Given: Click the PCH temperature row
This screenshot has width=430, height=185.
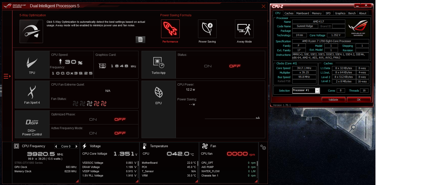Looking at the screenshot, I should coord(169,167).
